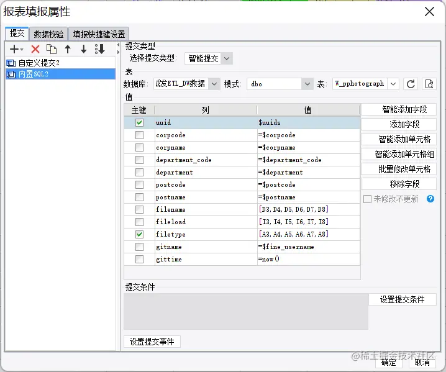Select the $uuids value cell
The height and width of the screenshot is (372, 446).
click(309, 122)
